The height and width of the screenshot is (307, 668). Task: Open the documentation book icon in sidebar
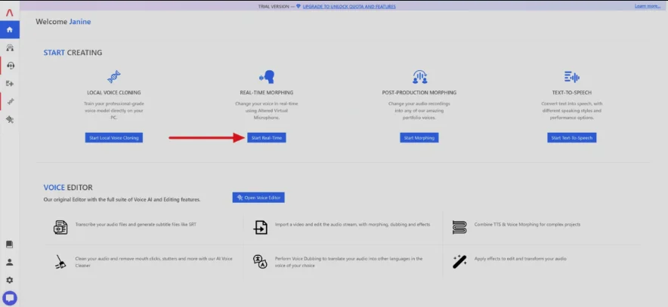[9, 244]
